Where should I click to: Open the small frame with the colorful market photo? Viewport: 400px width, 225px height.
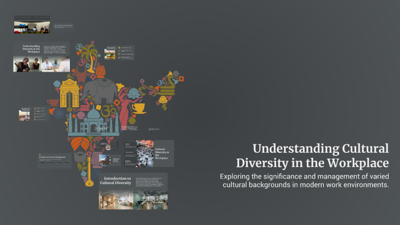click(119, 53)
